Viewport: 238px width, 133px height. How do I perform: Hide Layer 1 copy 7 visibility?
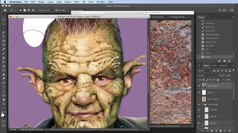click(x=199, y=86)
